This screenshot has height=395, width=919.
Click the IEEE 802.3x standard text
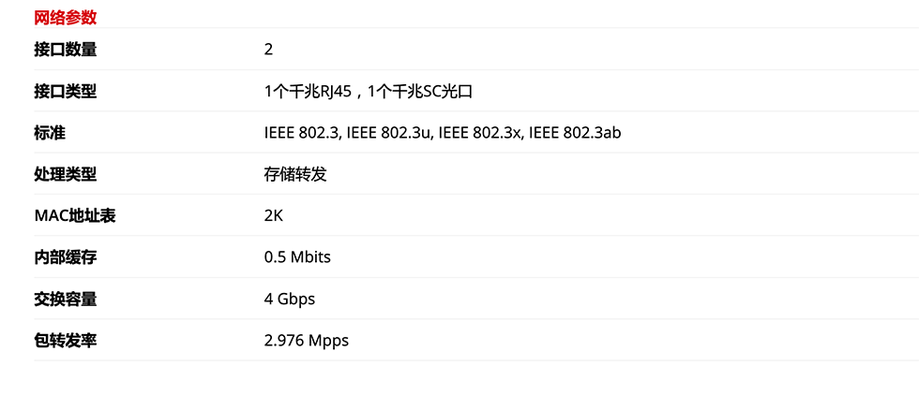481,134
